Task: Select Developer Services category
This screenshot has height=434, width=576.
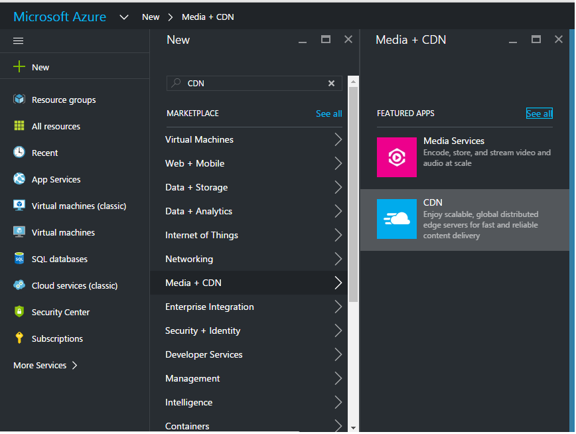Action: tap(249, 354)
